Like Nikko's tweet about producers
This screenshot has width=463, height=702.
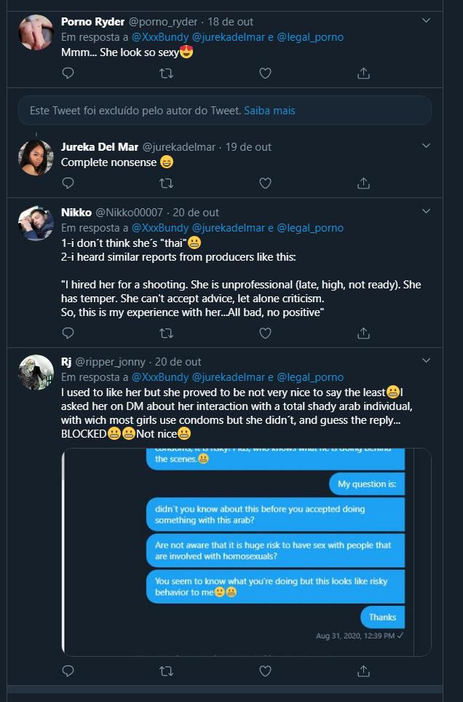(x=265, y=333)
